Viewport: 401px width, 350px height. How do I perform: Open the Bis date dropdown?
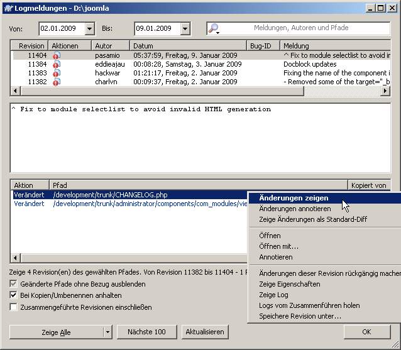[x=185, y=28]
